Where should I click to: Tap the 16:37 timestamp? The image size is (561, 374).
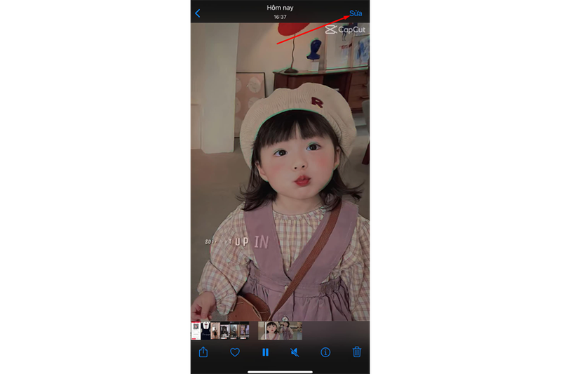tap(280, 17)
